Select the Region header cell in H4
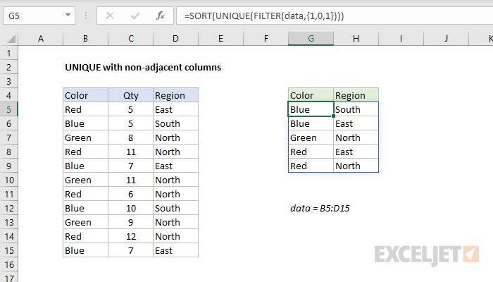493x282 pixels. point(356,95)
